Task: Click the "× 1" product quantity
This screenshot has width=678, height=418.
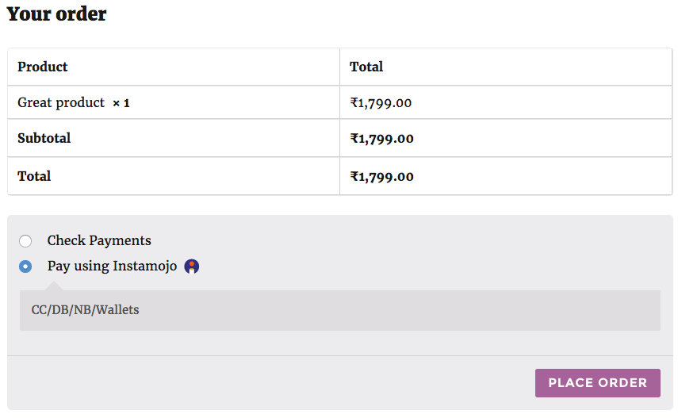Action: [x=121, y=103]
